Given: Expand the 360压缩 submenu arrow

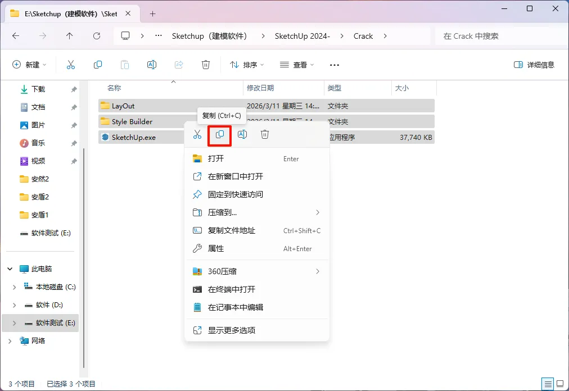Looking at the screenshot, I should pos(318,271).
